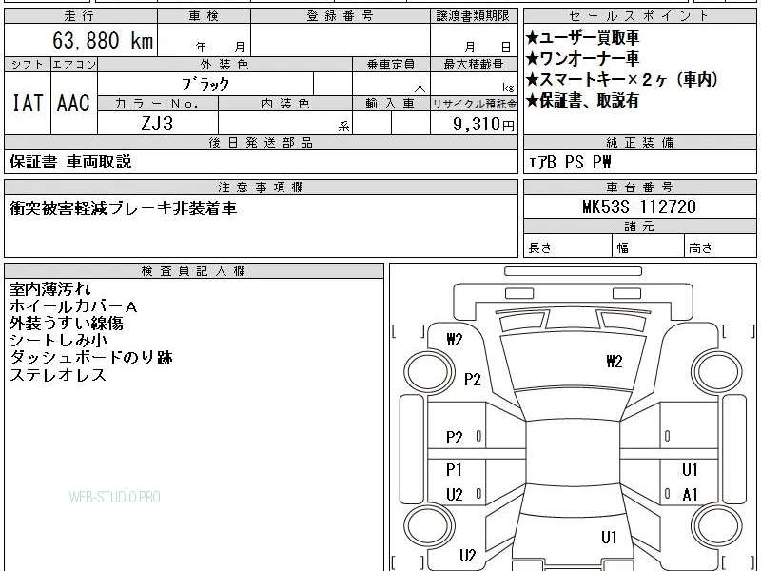Click the 幅 dimension field
Viewport: 761px width, 571px height.
point(649,246)
